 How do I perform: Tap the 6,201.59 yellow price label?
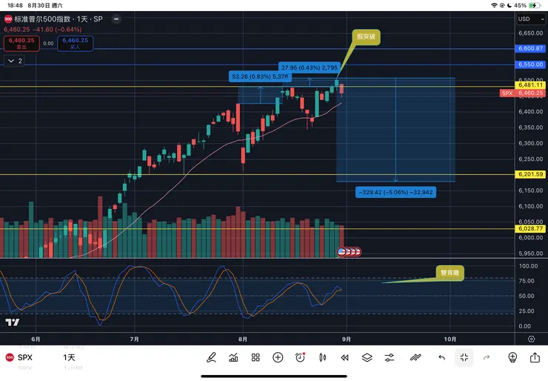(x=530, y=174)
